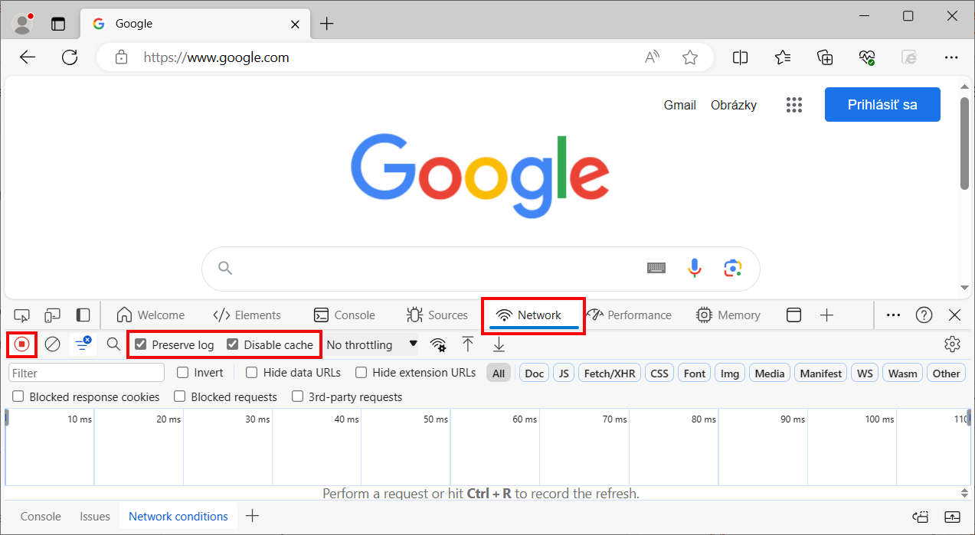Add this page to favorites star

(x=690, y=57)
